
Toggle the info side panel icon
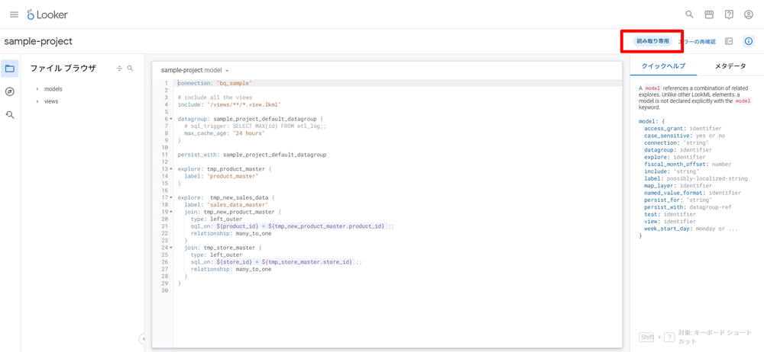(x=749, y=41)
